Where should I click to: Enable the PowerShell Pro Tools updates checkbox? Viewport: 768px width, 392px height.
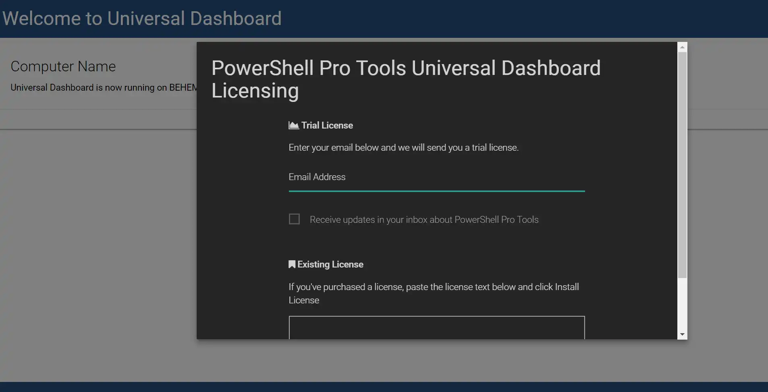click(295, 219)
